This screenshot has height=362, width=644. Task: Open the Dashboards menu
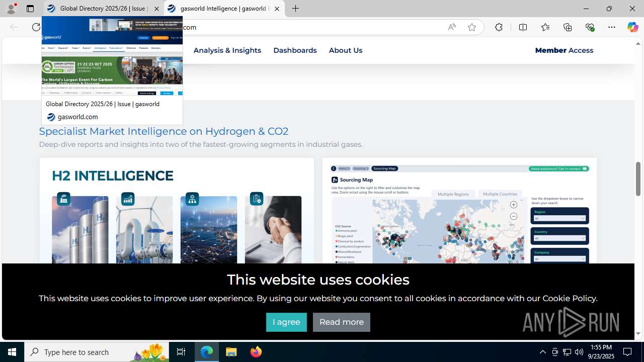click(295, 50)
